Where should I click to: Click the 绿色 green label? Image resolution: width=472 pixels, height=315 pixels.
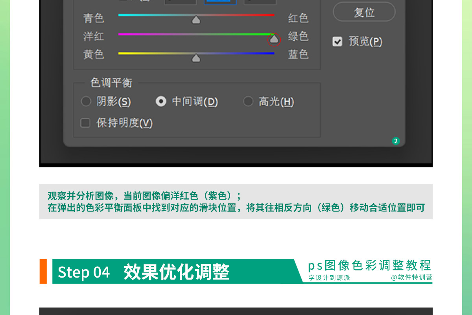click(x=298, y=36)
